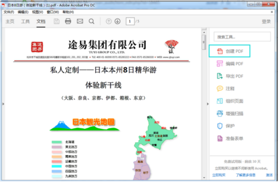
Task: Open the 窗口(W) menu
Action: (x=53, y=12)
